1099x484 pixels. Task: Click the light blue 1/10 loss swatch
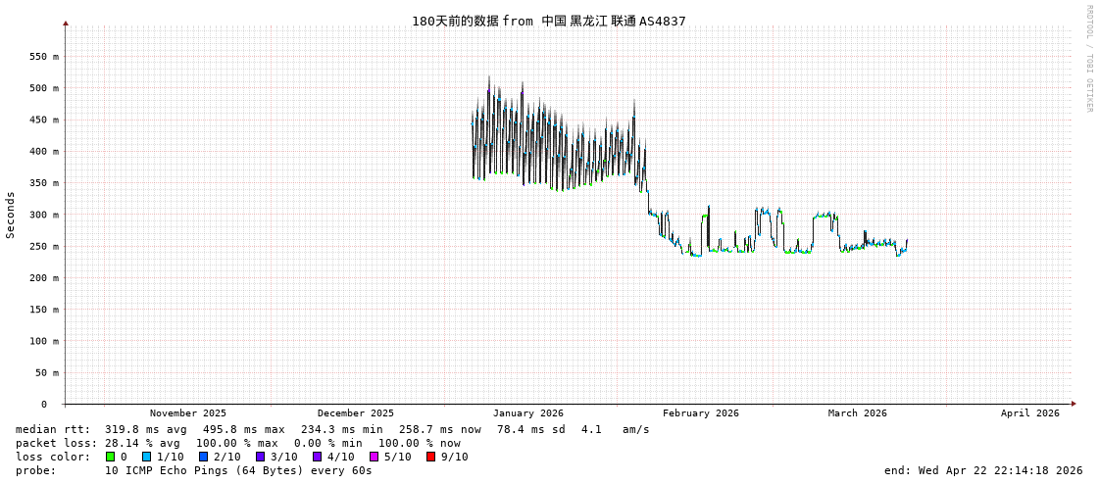click(146, 457)
